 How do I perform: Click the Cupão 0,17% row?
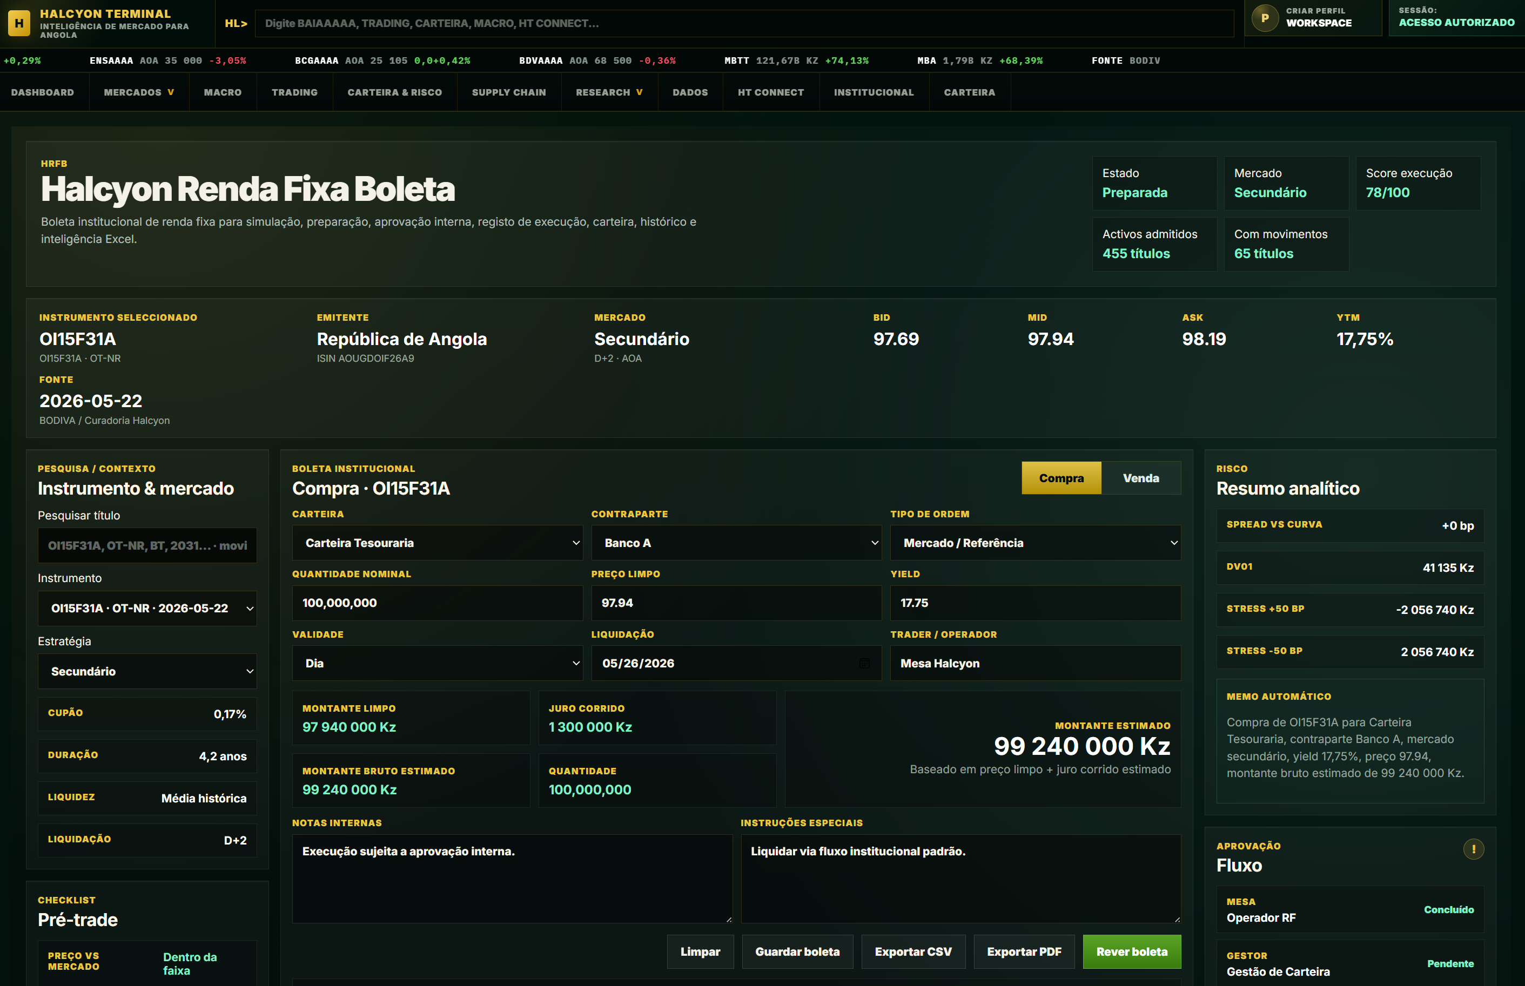pos(147,714)
